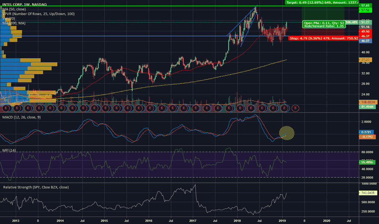Click the 37.03 MA 200 price label
The height and width of the screenshot is (224, 379).
click(x=365, y=59)
